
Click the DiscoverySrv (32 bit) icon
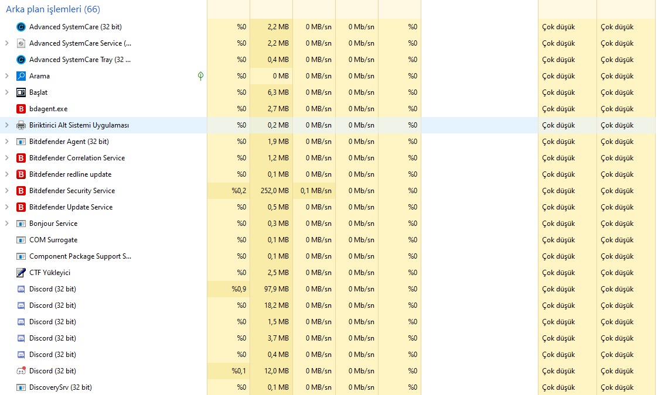click(21, 387)
